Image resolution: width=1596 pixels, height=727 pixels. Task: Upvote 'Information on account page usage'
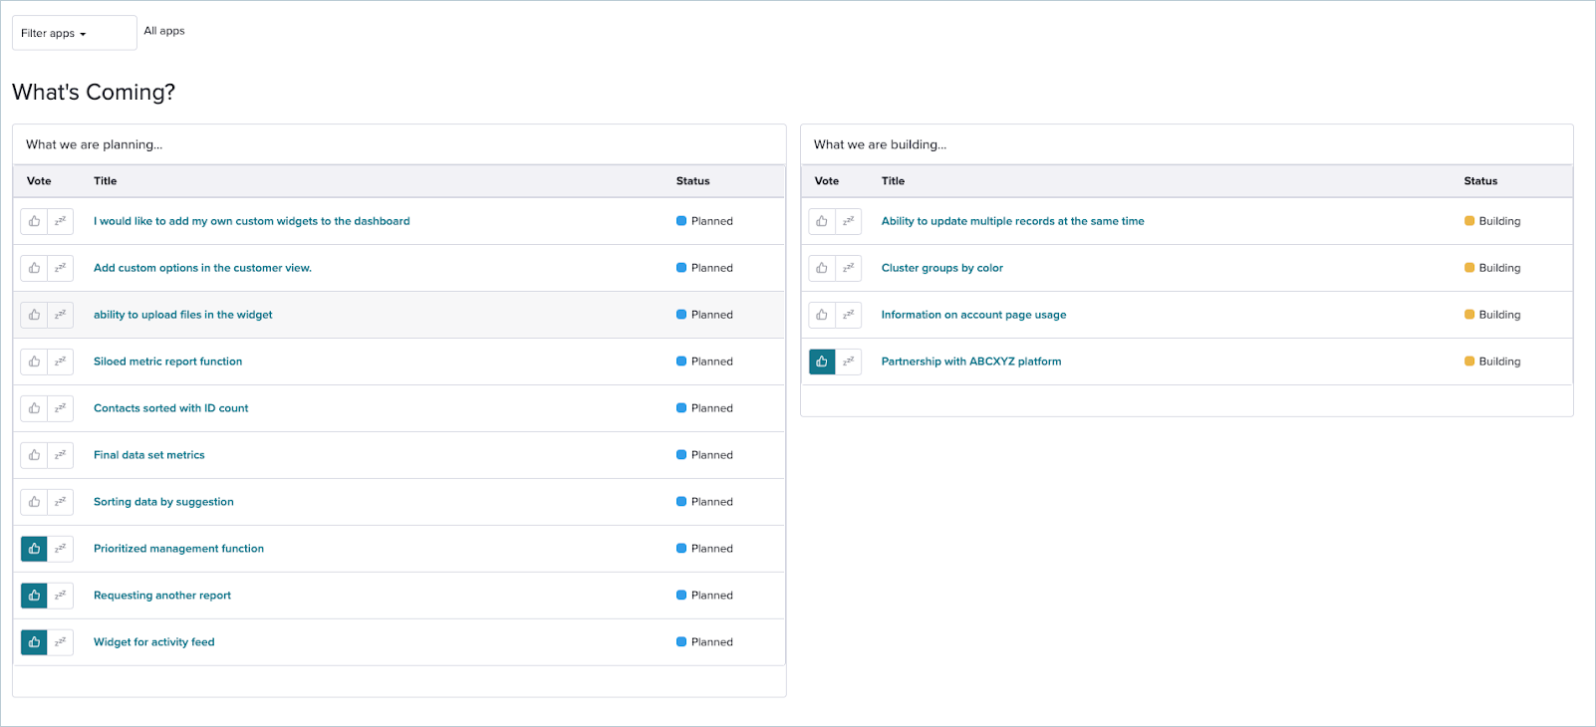(x=822, y=315)
